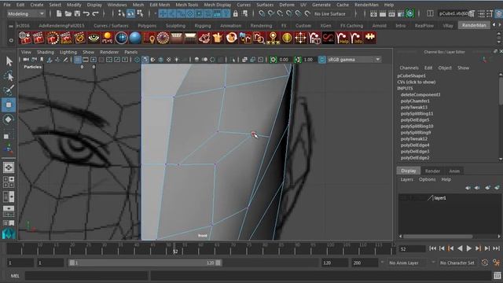
Task: Click the New Scene icon
Action: pyautogui.click(x=59, y=13)
